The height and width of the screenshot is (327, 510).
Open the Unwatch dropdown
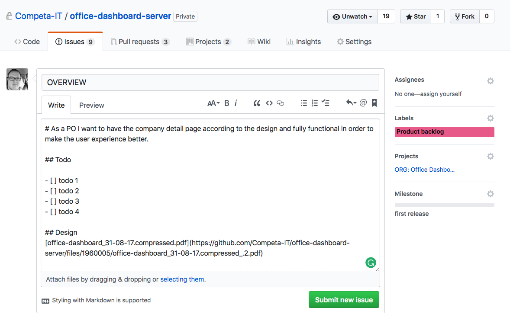click(x=352, y=16)
